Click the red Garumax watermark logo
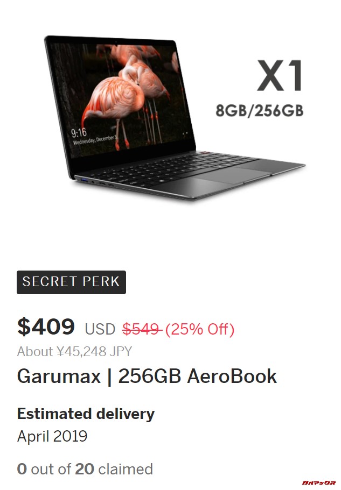341x490 pixels. click(x=319, y=483)
